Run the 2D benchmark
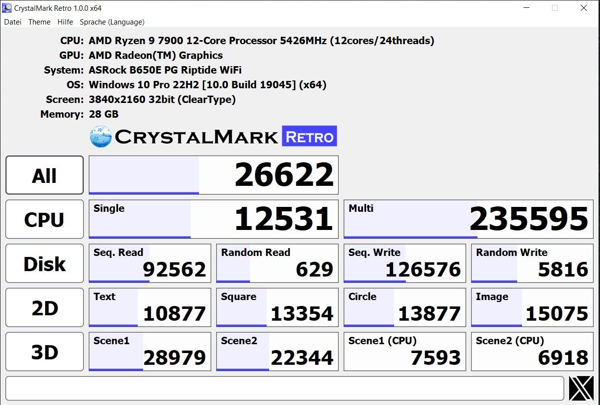The image size is (600, 405). (45, 307)
